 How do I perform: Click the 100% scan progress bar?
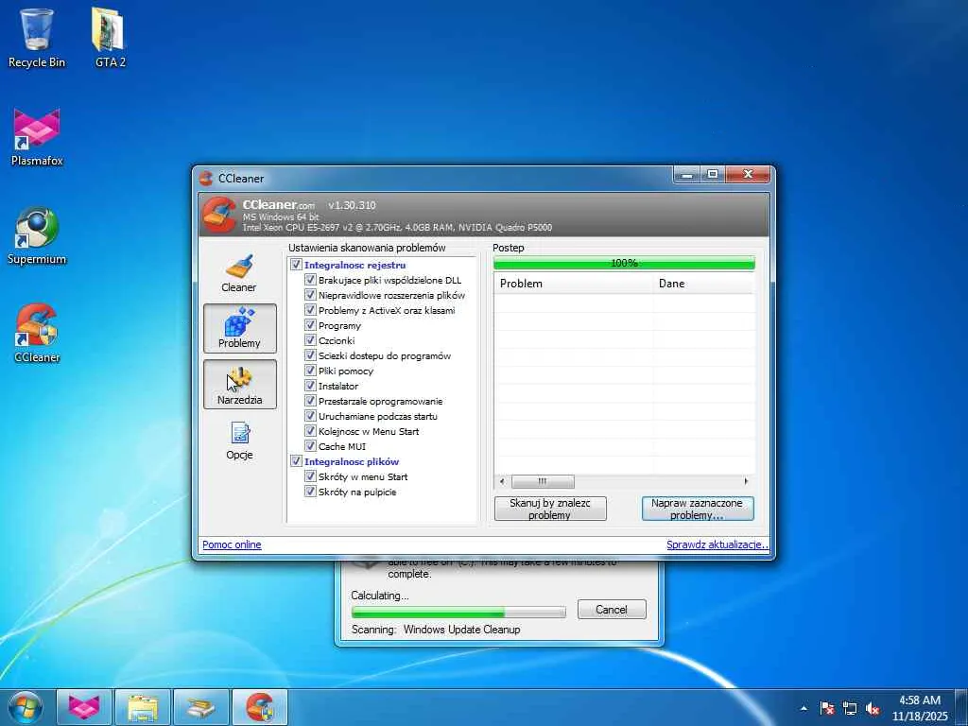(624, 263)
